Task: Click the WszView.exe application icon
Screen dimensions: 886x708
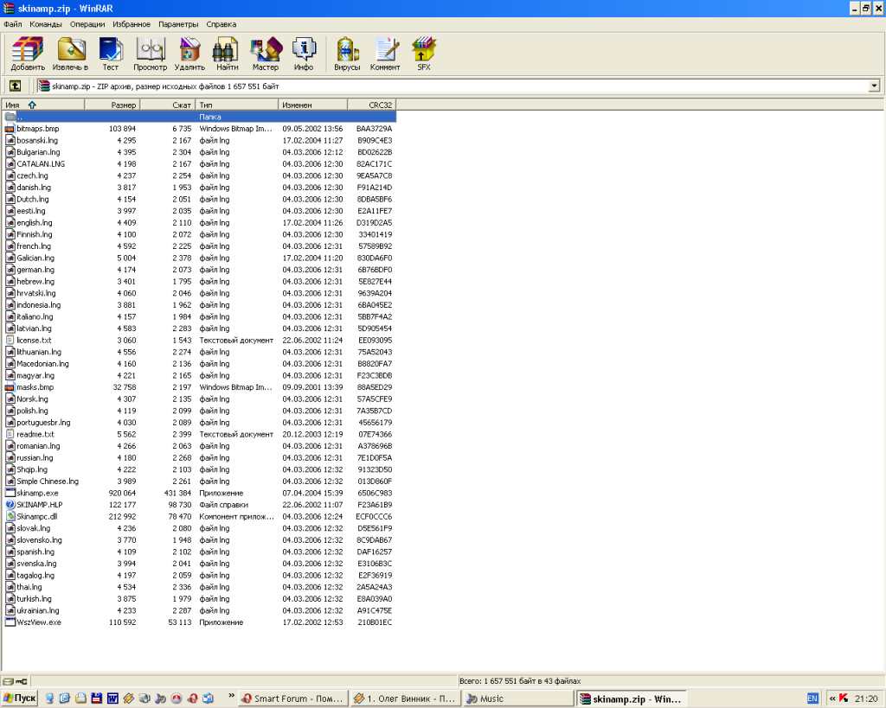Action: click(10, 622)
